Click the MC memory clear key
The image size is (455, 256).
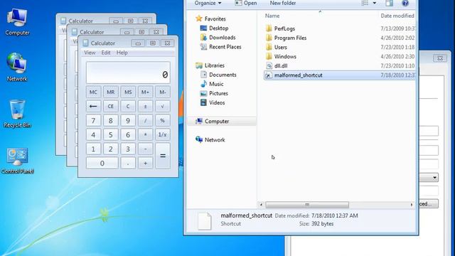pyautogui.click(x=93, y=92)
